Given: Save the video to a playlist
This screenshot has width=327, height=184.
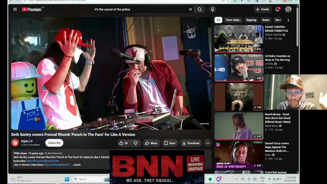Looking at the screenshot, I should (170, 143).
